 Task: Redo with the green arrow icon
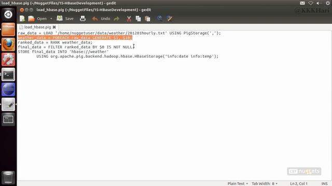pos(116,19)
